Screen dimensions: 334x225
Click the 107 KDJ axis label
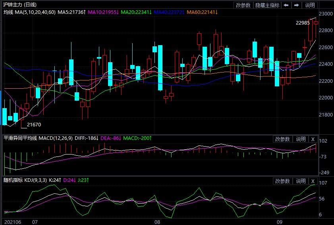323,183
